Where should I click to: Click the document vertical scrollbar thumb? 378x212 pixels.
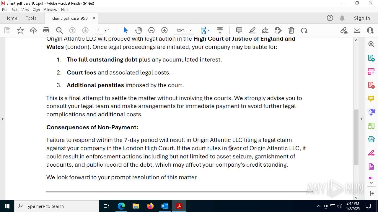(356, 137)
